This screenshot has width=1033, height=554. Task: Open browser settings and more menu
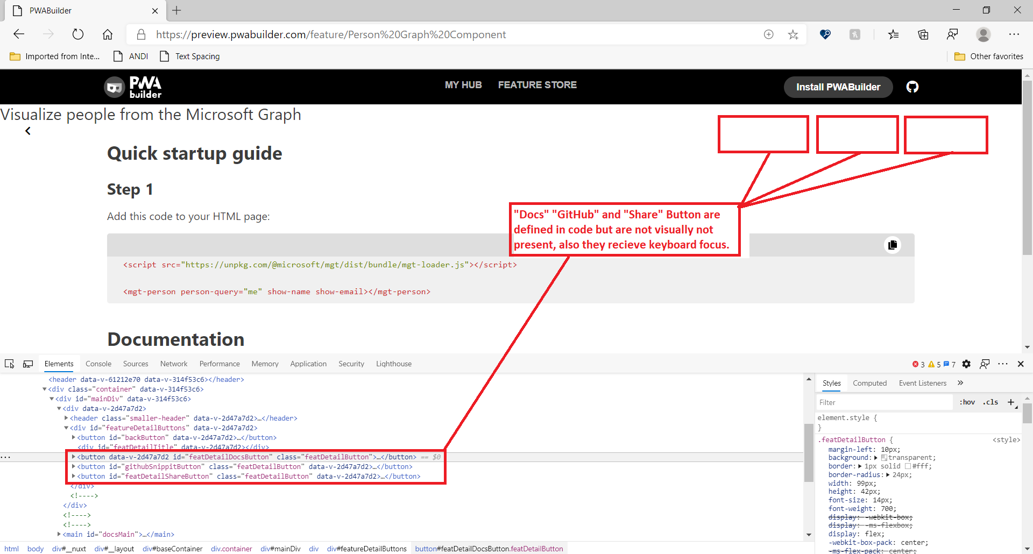click(1014, 34)
